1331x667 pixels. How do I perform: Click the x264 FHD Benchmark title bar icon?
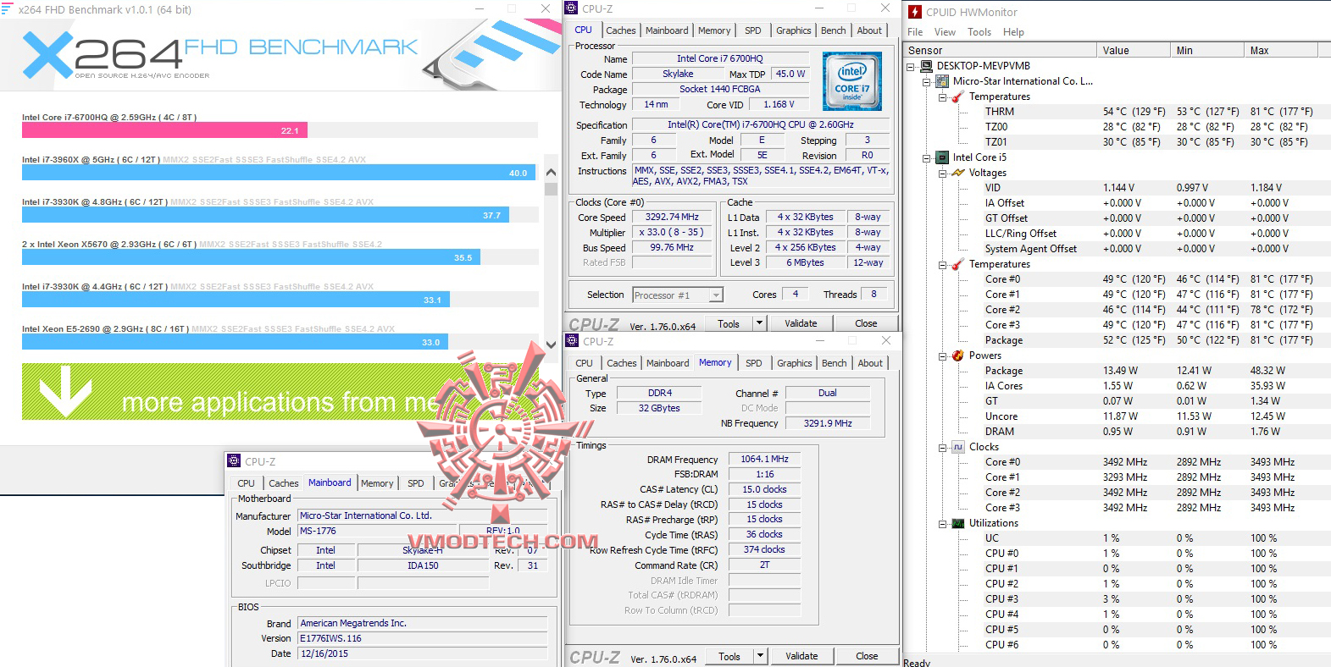click(8, 8)
